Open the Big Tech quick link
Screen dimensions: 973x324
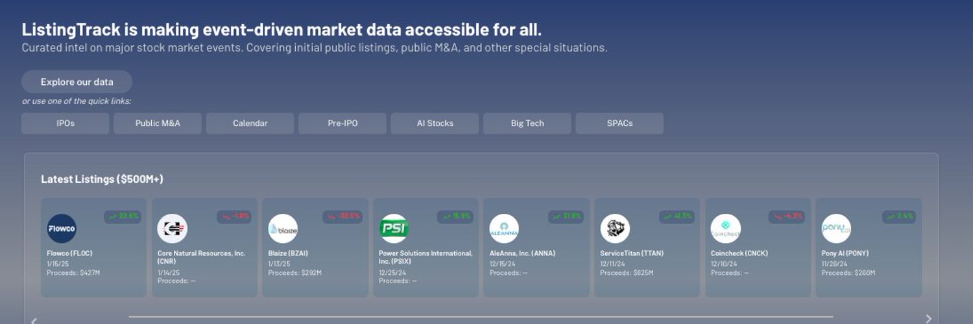coord(527,123)
